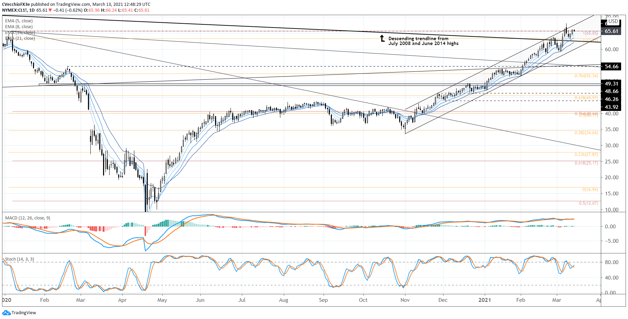Click the 0.236(27.87) Fibonacci label
The image size is (628, 319).
[x=586, y=155]
